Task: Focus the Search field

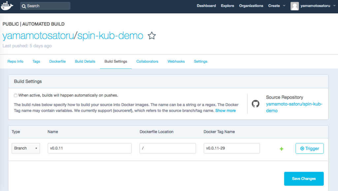Action: coord(45,6)
